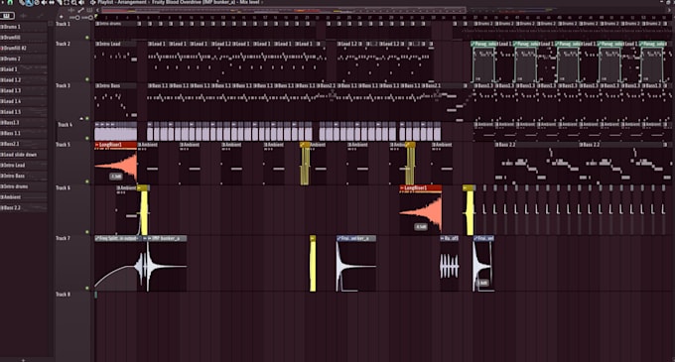Select the Slice tool
Image resolution: width=675 pixels, height=362 pixels.
(60, 2)
